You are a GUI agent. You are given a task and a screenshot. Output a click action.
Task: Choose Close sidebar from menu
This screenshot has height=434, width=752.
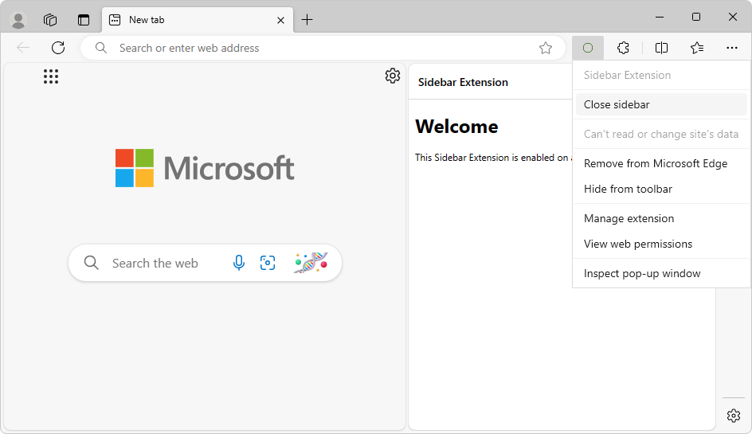click(661, 104)
